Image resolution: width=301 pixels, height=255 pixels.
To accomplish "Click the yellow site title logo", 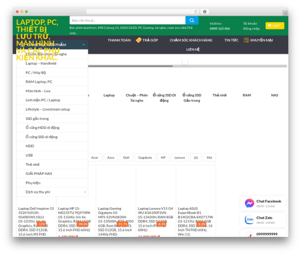I will [38, 40].
